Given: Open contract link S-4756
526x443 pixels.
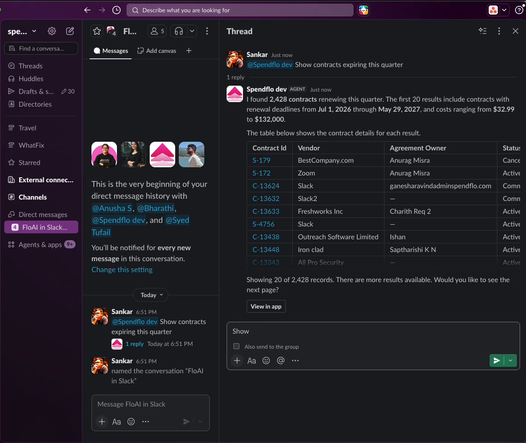Looking at the screenshot, I should point(263,224).
